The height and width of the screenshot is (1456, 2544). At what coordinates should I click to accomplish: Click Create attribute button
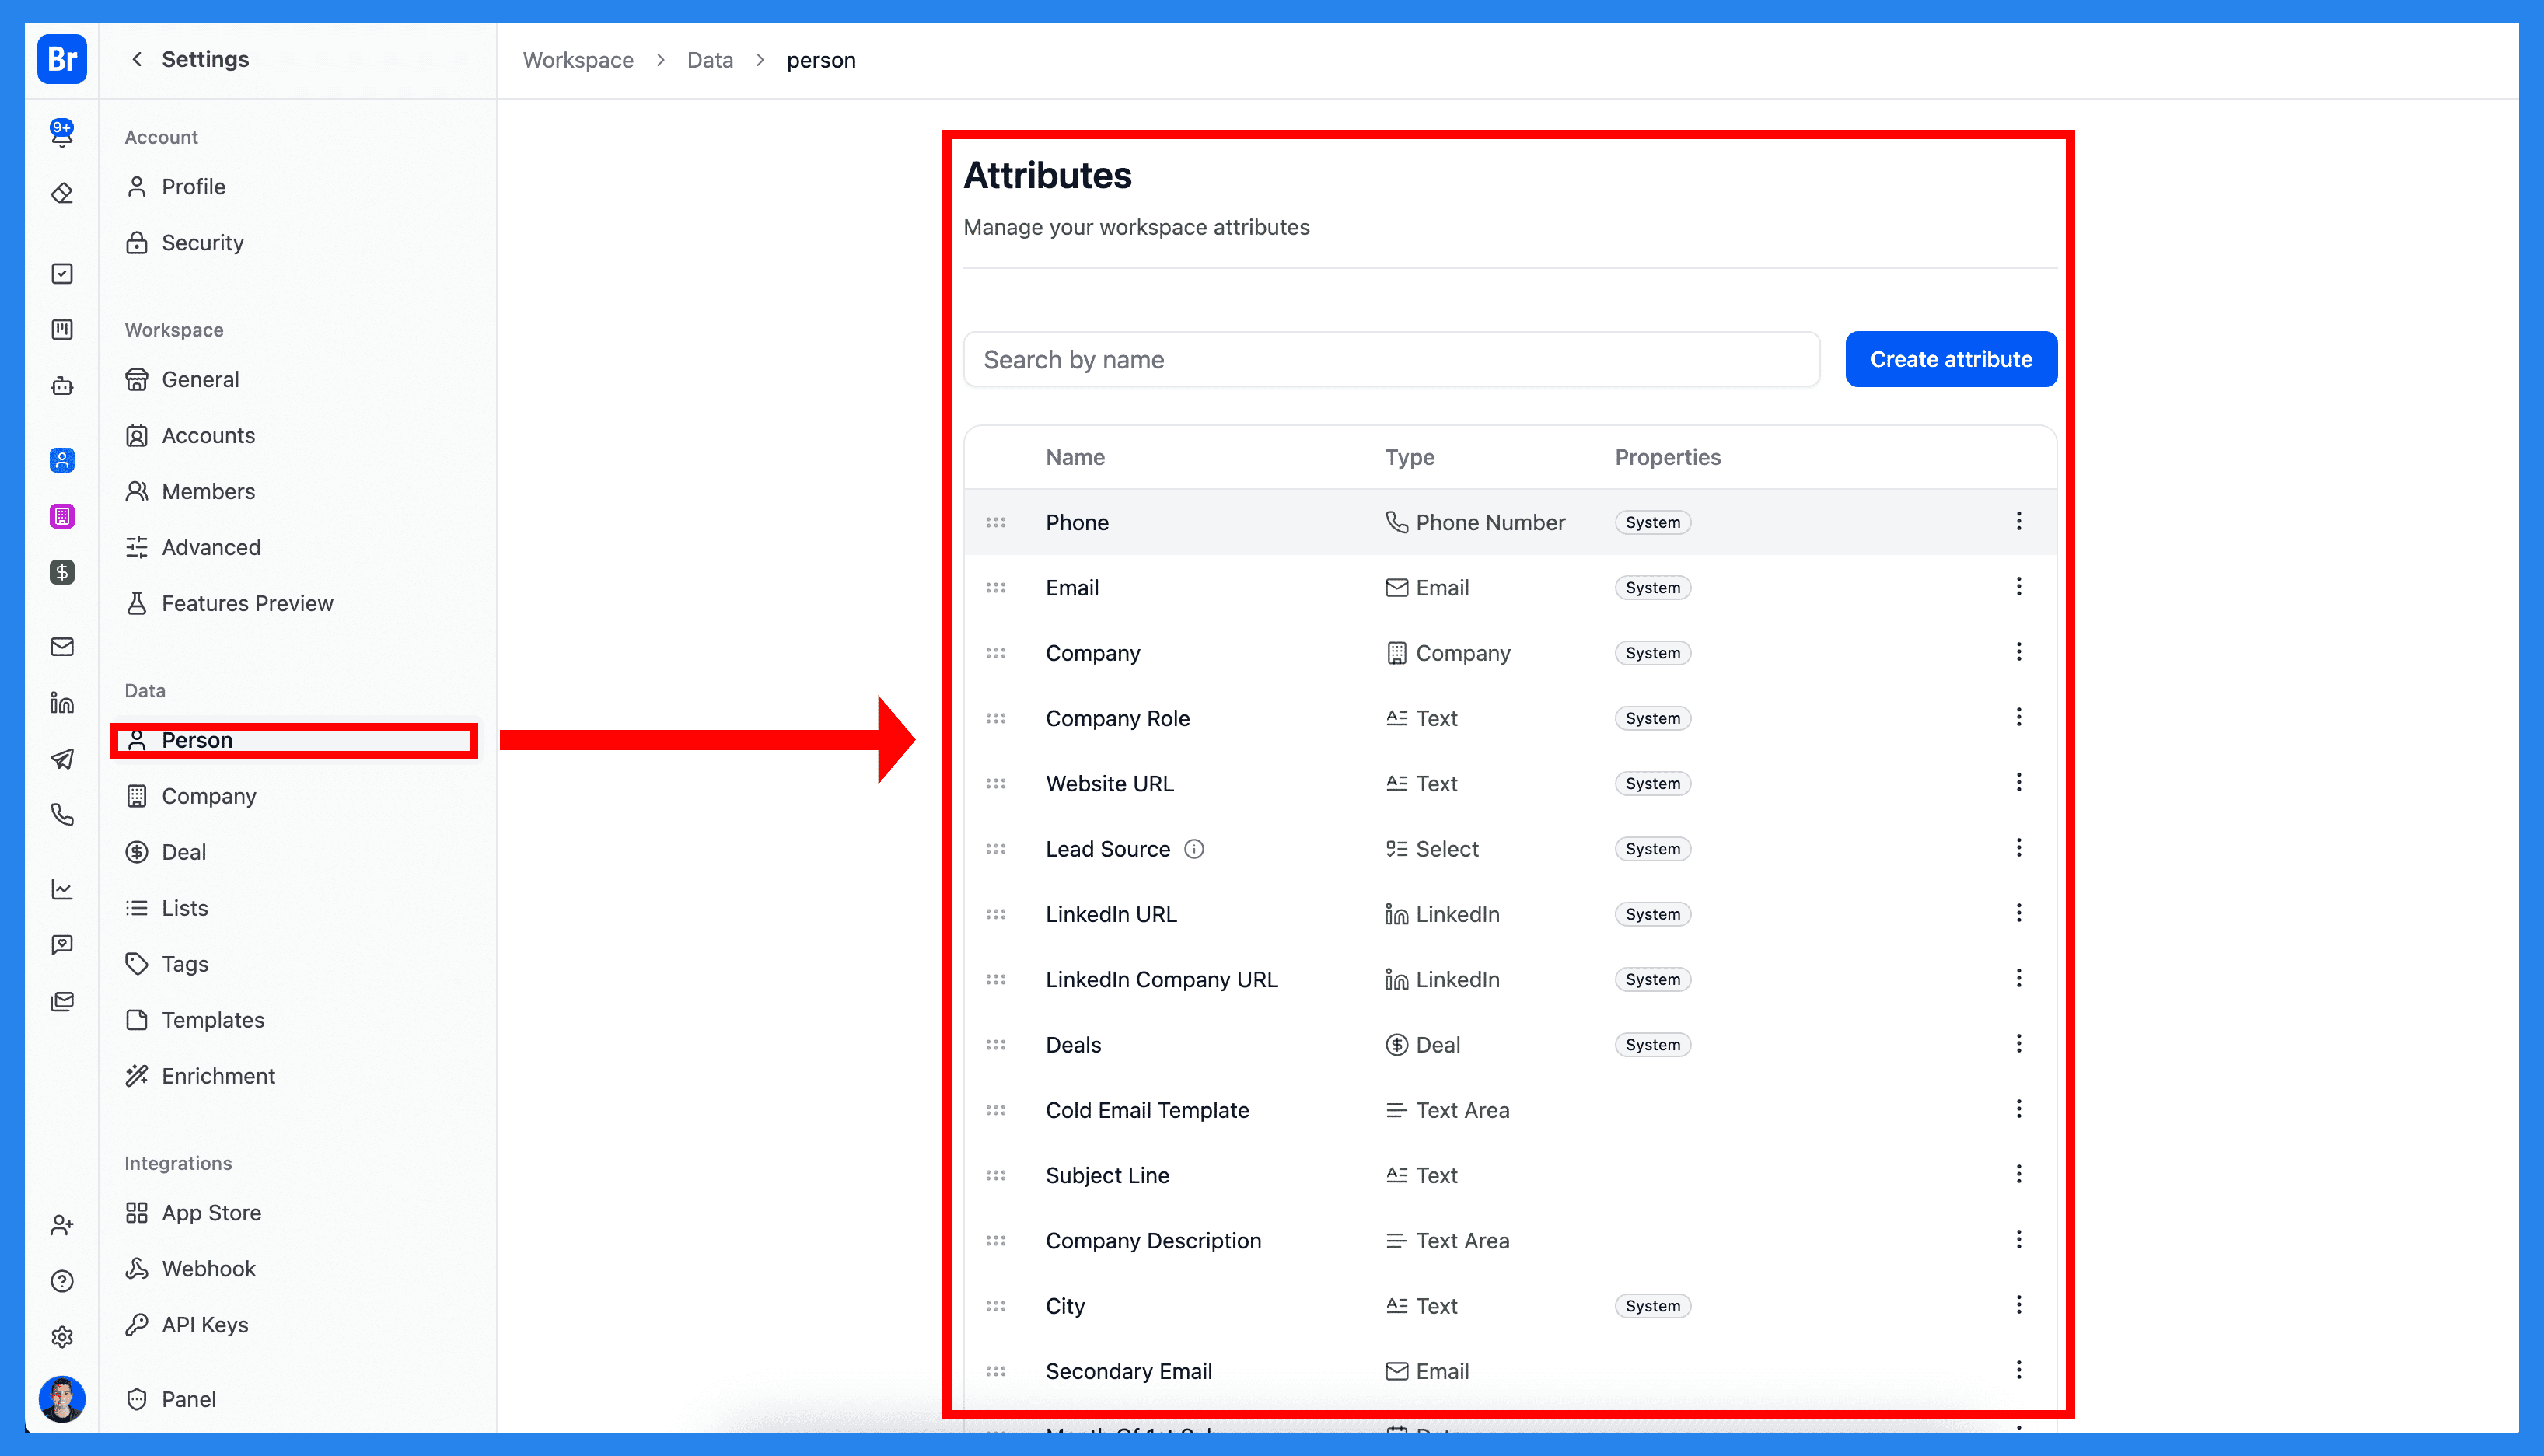[x=1951, y=359]
